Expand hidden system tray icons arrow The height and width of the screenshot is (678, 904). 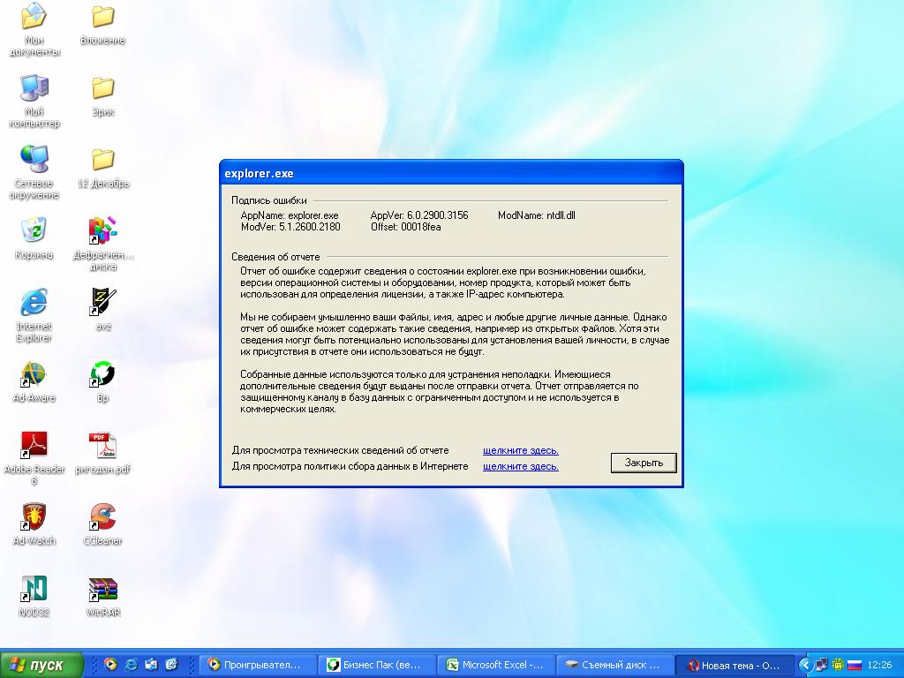805,665
